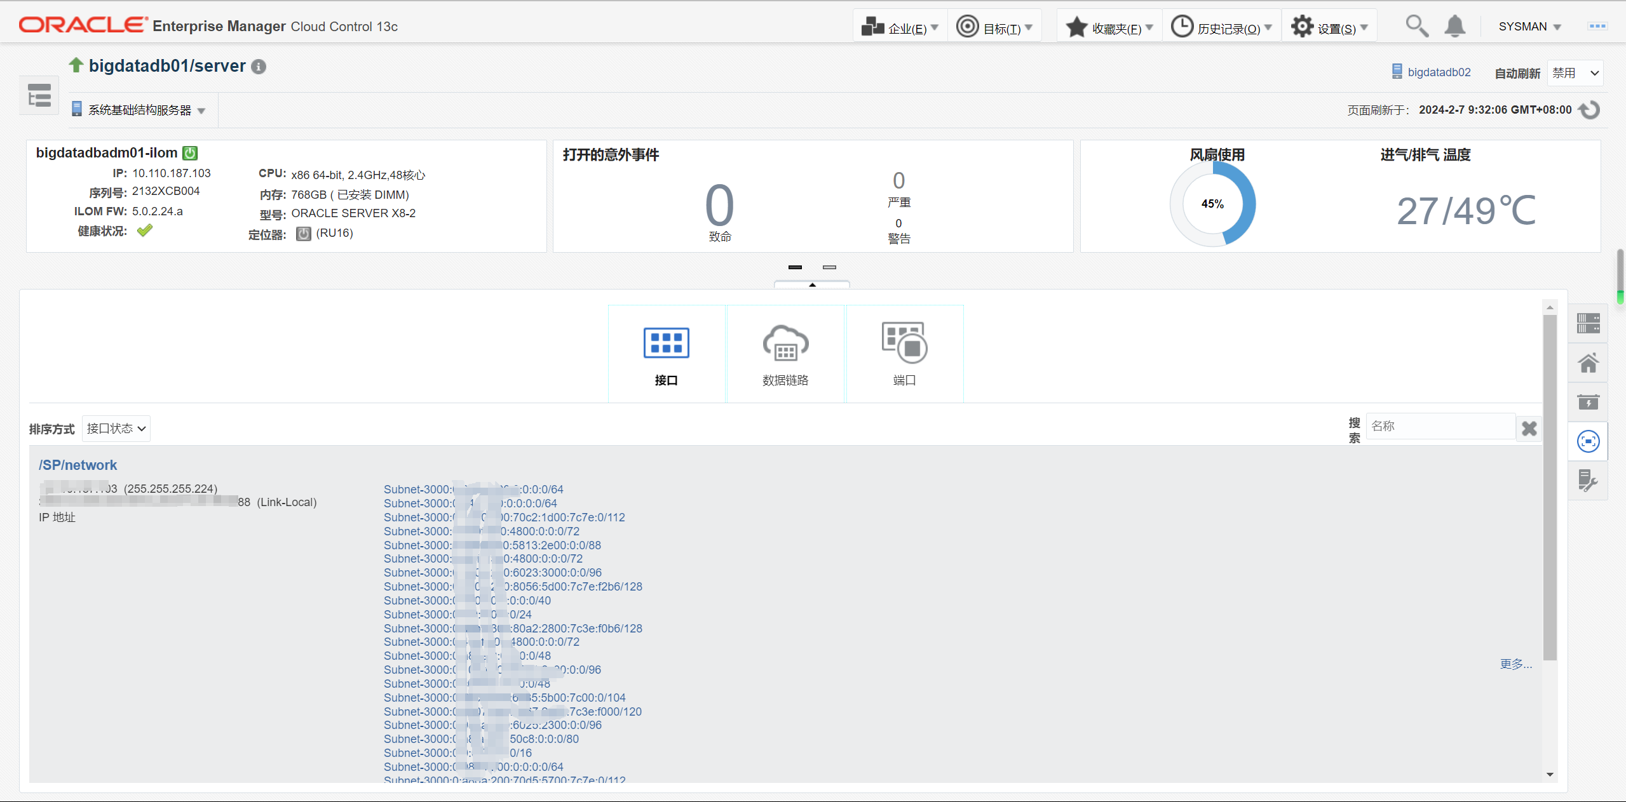Click the fan usage 45% donut chart
The height and width of the screenshot is (802, 1626).
tap(1212, 204)
